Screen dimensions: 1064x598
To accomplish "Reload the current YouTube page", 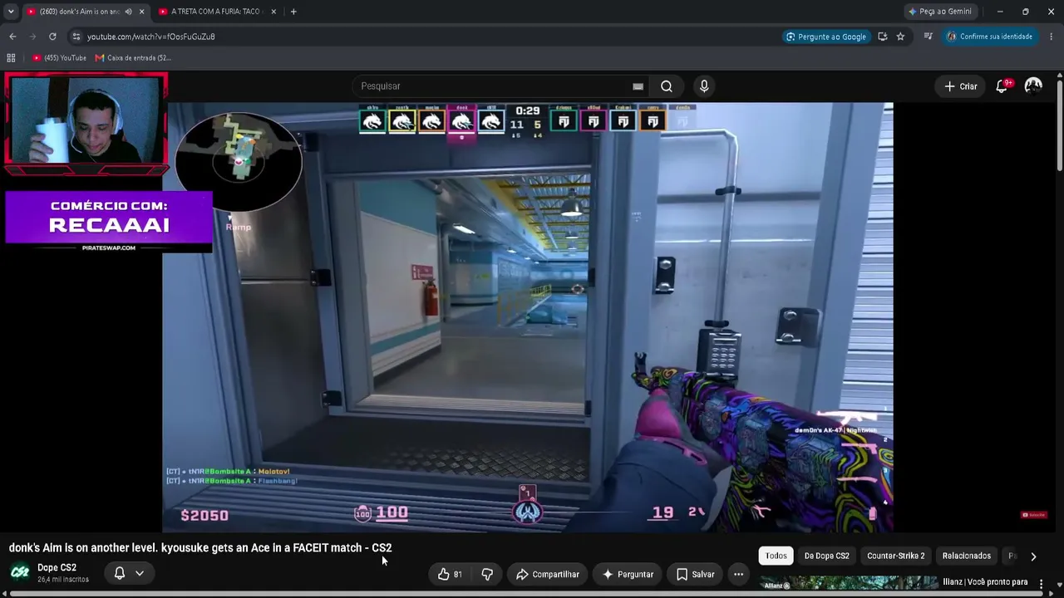I will (x=52, y=37).
